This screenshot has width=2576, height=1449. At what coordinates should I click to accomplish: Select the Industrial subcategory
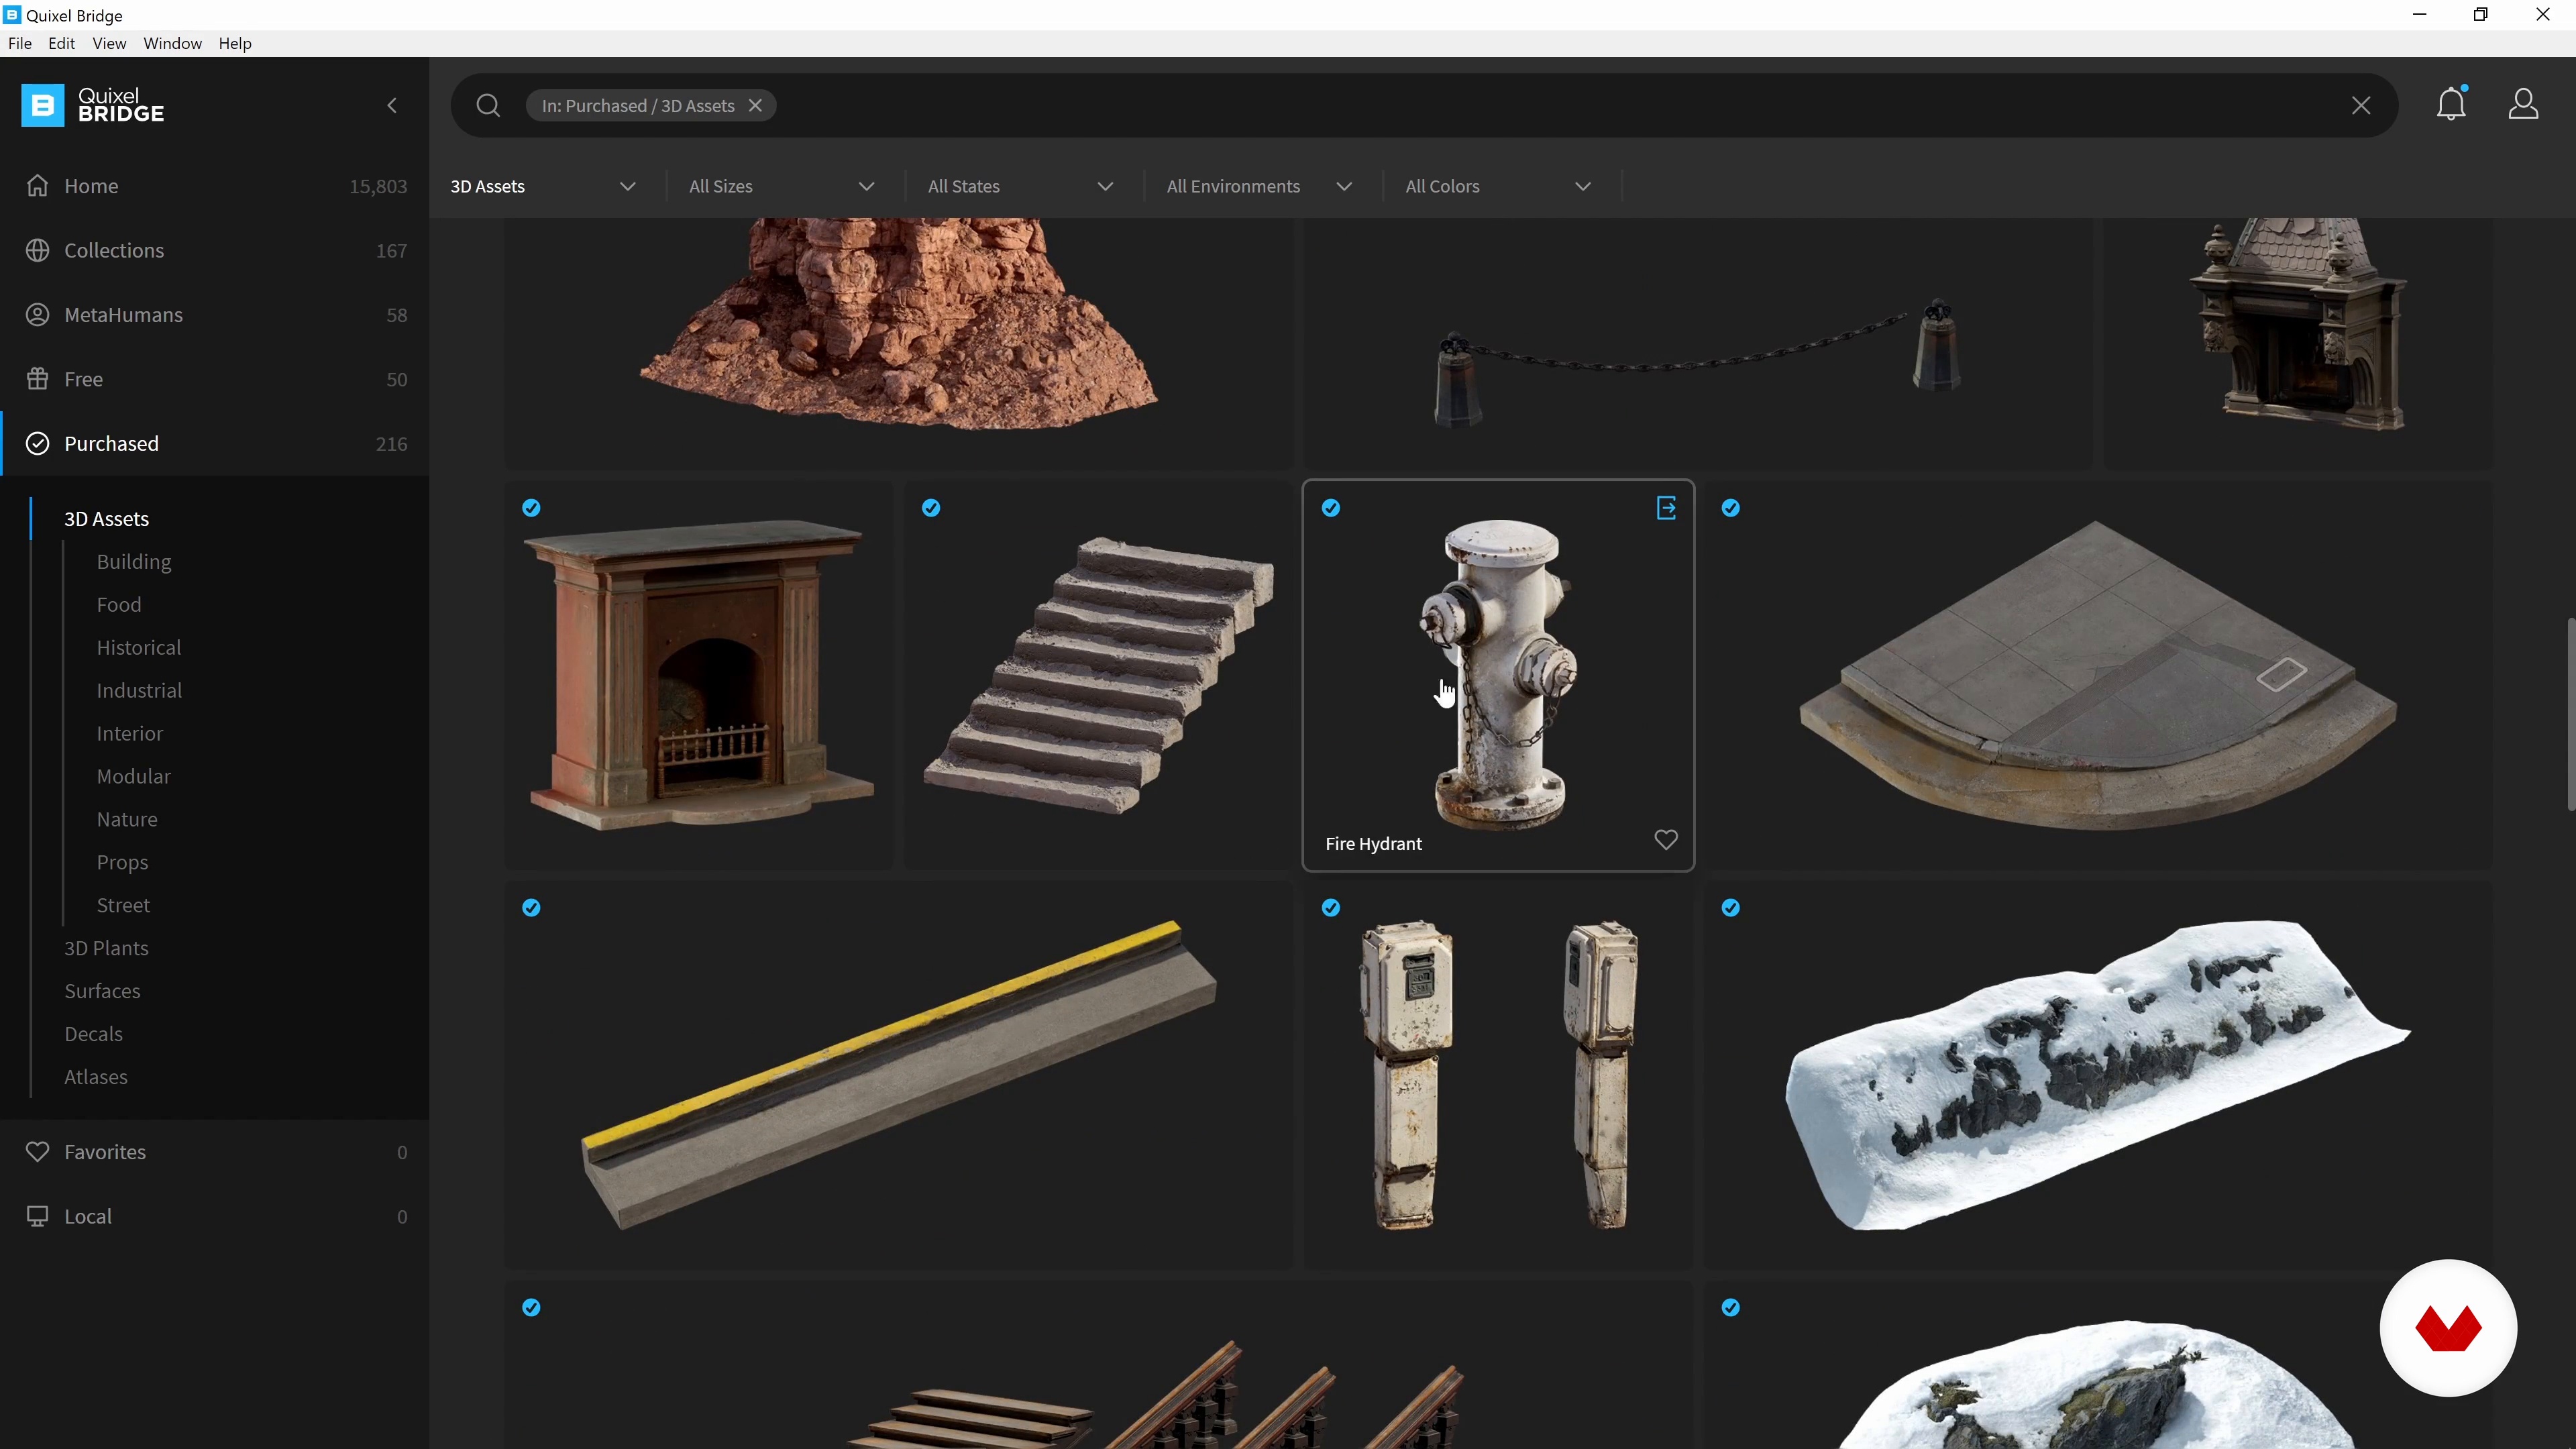click(x=139, y=690)
